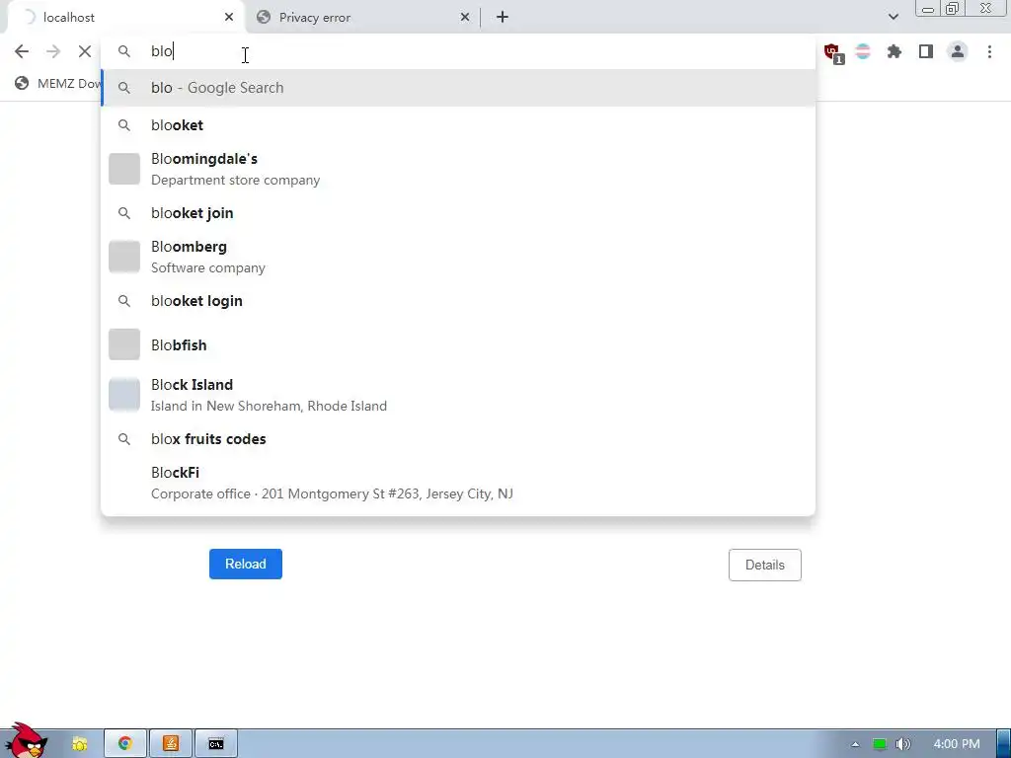Select the 'blooket join' suggestion
Viewport: 1011px width, 758px height.
[x=458, y=213]
